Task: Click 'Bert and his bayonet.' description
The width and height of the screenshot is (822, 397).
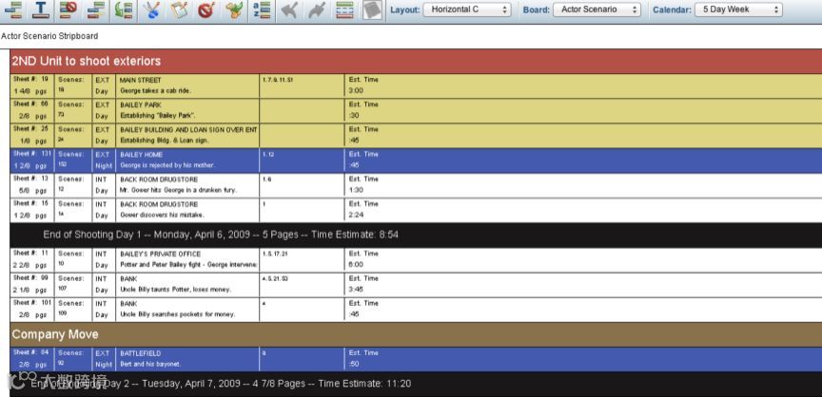Action: point(149,364)
